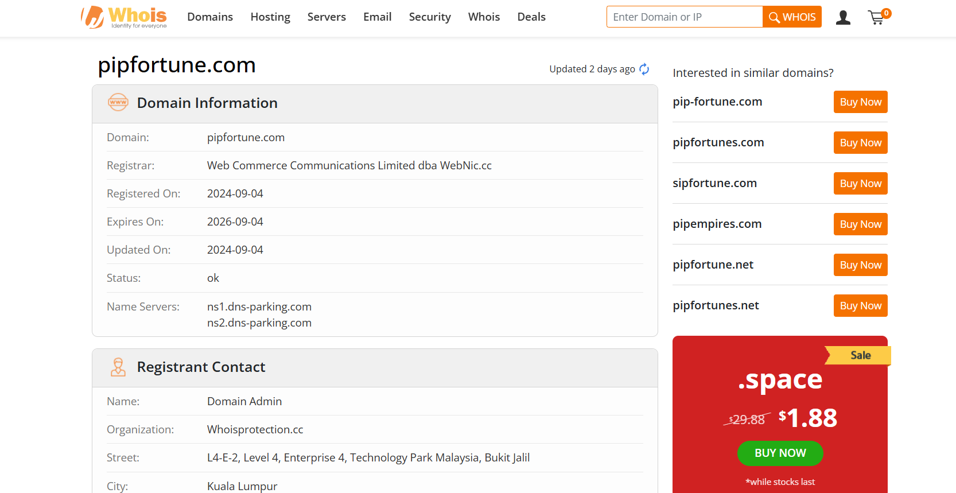Click the refresh icon beside Updated 2 days ago
Image resolution: width=956 pixels, height=493 pixels.
[644, 69]
